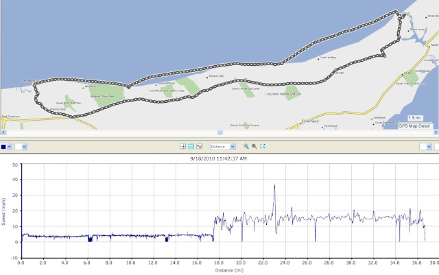Click the red smoothing curve icon
439x275 pixels.
pos(199,146)
